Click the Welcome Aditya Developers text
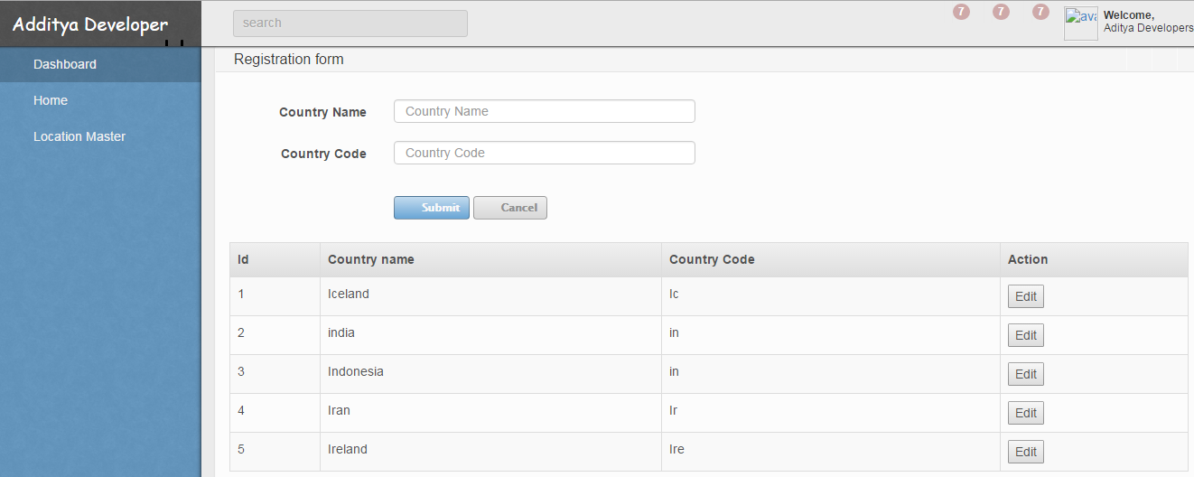 [1147, 22]
